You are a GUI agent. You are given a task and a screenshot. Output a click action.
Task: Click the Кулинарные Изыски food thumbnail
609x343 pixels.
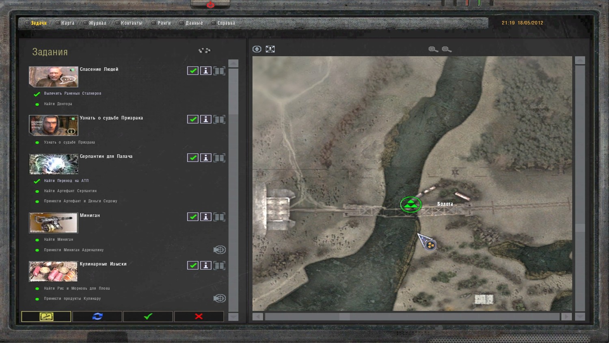(x=54, y=271)
